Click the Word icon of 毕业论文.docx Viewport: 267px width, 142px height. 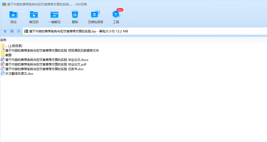3,60
